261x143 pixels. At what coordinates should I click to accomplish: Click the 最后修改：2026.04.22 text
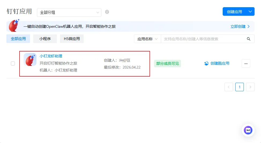[x=122, y=67]
